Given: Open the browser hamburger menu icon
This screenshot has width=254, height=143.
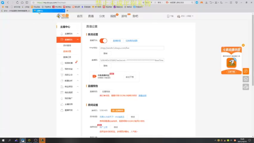Looking at the screenshot, I should 231,3.
